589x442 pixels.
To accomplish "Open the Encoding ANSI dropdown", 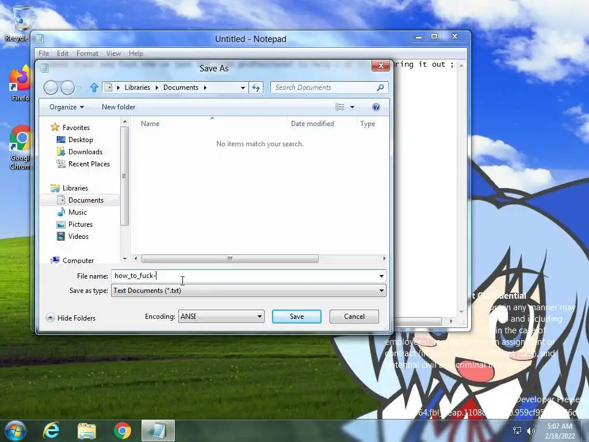I will 221,317.
